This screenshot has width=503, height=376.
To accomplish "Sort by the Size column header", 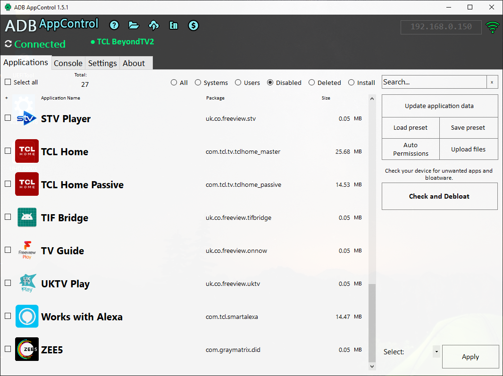I will [x=326, y=98].
